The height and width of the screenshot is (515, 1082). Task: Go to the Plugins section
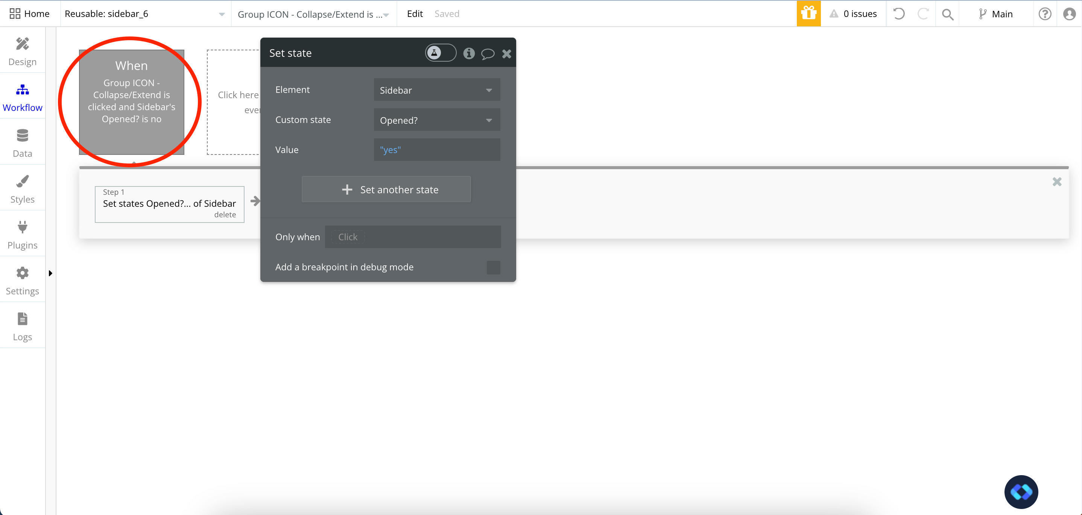click(x=22, y=233)
